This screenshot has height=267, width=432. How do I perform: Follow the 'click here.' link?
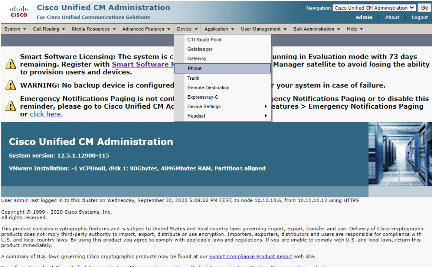click(x=46, y=114)
